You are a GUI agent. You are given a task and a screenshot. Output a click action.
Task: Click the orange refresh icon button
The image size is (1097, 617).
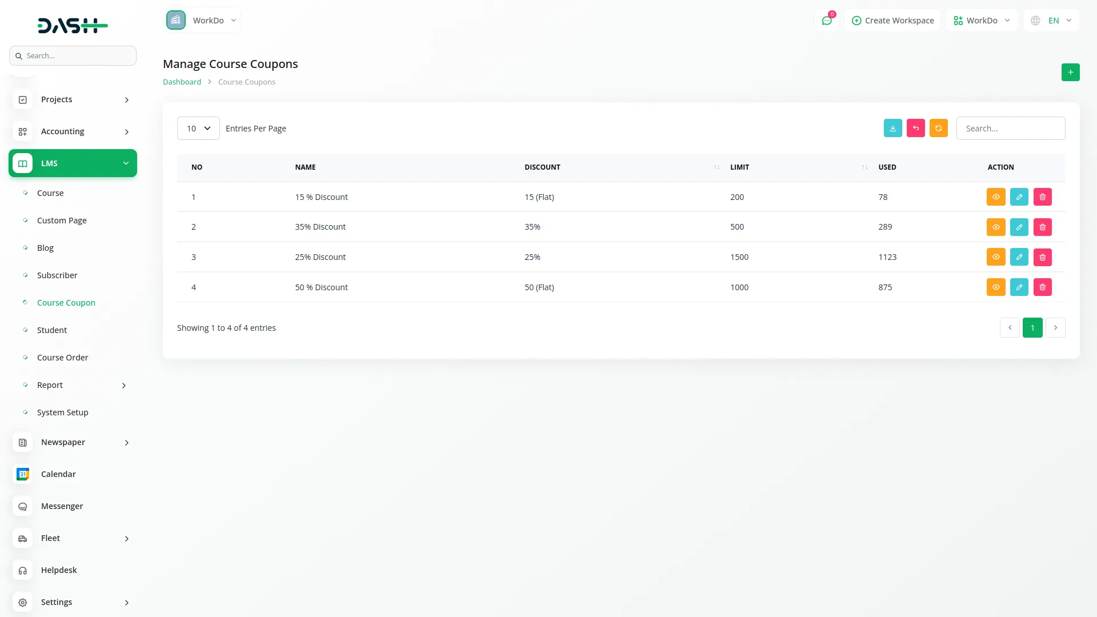point(938,129)
